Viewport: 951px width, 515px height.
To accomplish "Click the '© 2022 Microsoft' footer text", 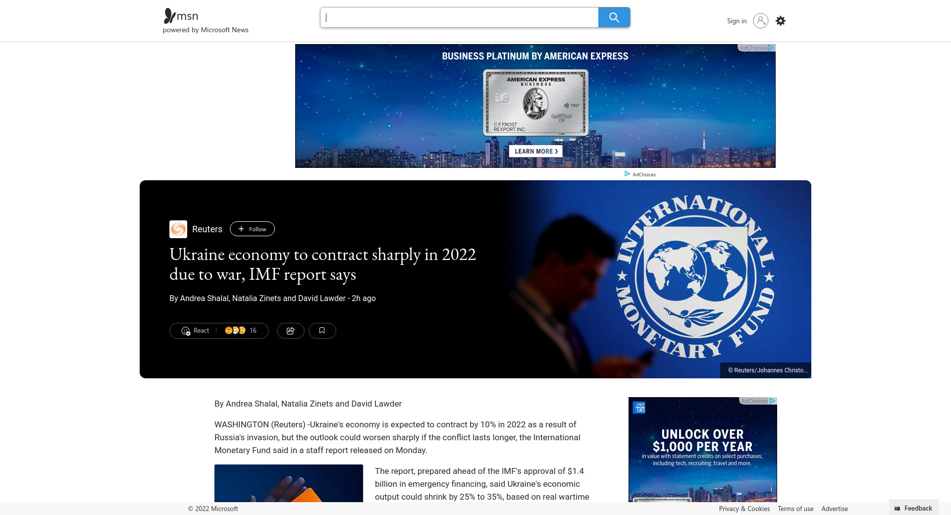I will click(213, 509).
